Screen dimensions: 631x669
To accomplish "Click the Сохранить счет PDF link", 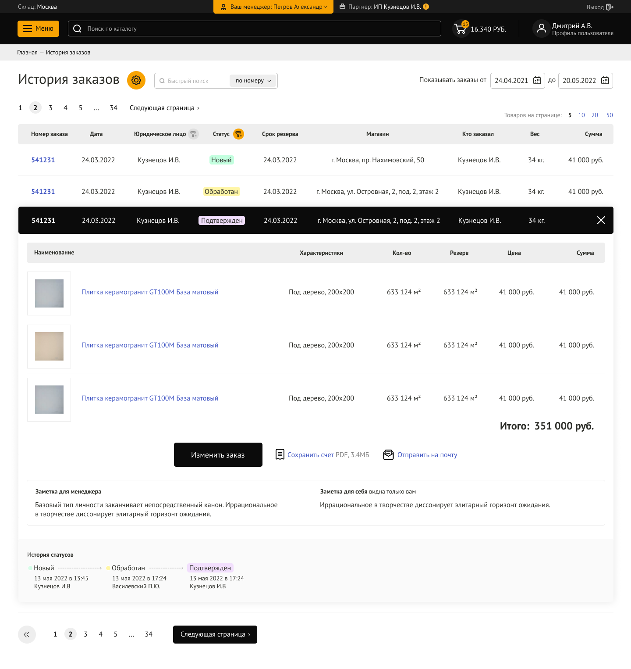I will coord(310,455).
